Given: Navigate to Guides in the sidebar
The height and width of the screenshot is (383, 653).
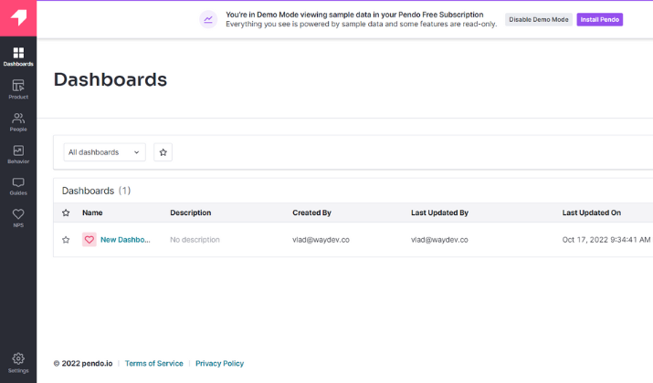Looking at the screenshot, I should (x=18, y=186).
